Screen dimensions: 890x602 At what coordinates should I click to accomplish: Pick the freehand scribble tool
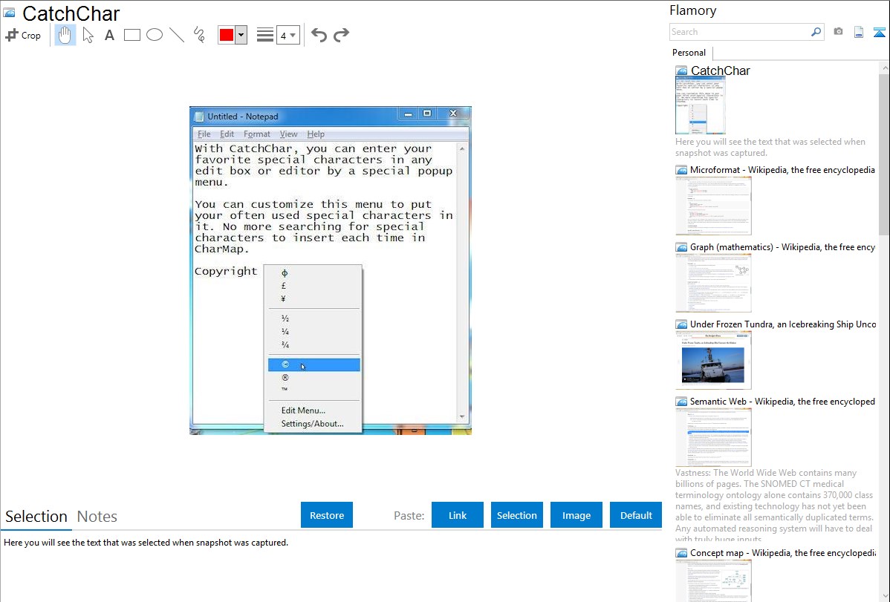(x=199, y=35)
